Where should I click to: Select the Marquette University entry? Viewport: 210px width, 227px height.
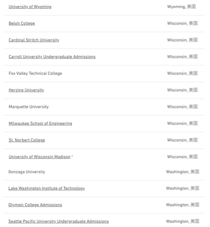[29, 107]
